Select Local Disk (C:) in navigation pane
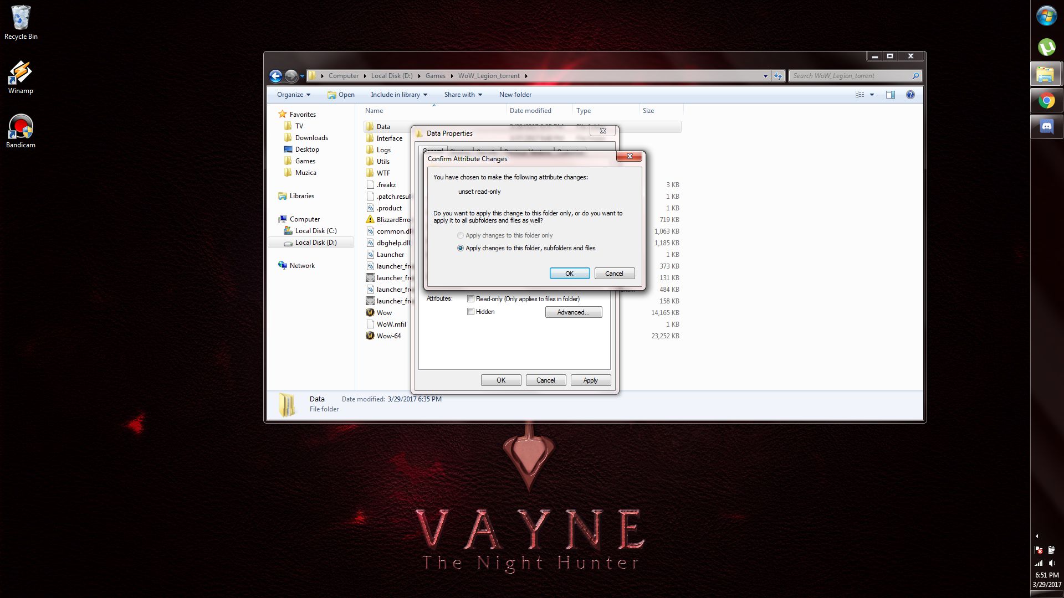1064x598 pixels. coord(315,231)
